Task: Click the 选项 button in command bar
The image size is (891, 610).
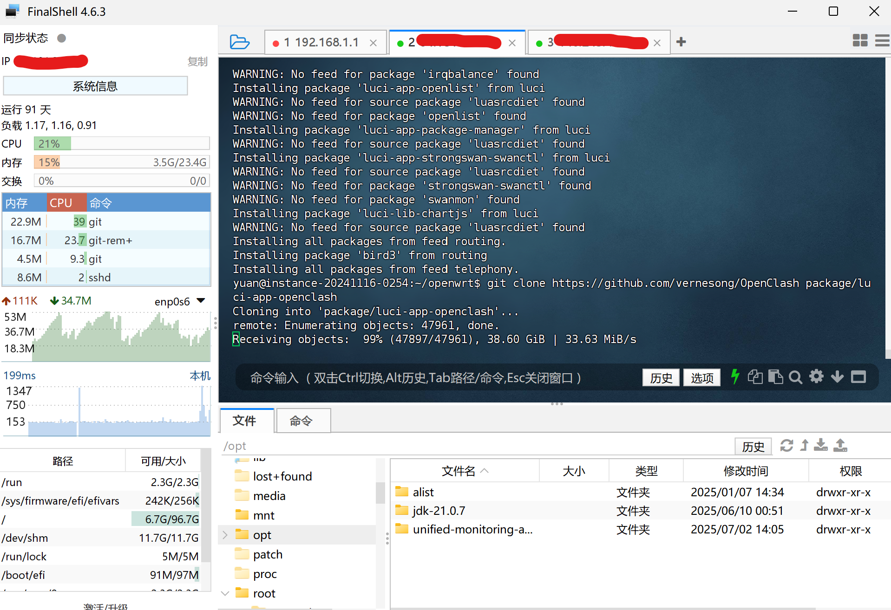Action: (x=701, y=378)
